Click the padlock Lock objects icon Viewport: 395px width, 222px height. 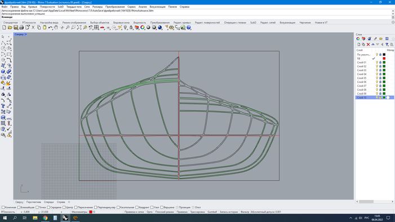coord(131,28)
